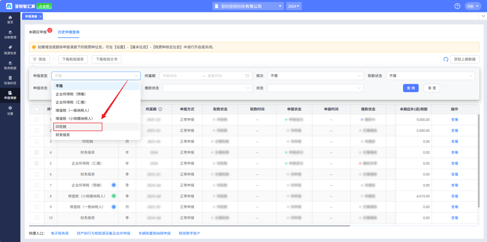The image size is (487, 242).
Task: Select 企业所得税（预缴）in the dropdown list
Action: coord(96,94)
